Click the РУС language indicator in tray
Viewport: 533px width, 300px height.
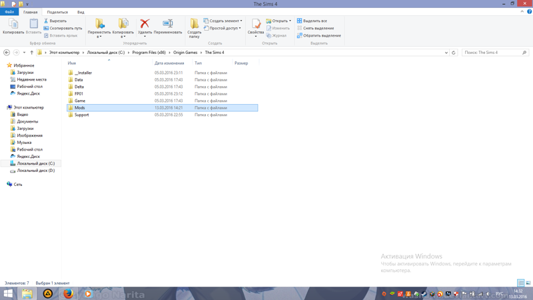pyautogui.click(x=499, y=294)
